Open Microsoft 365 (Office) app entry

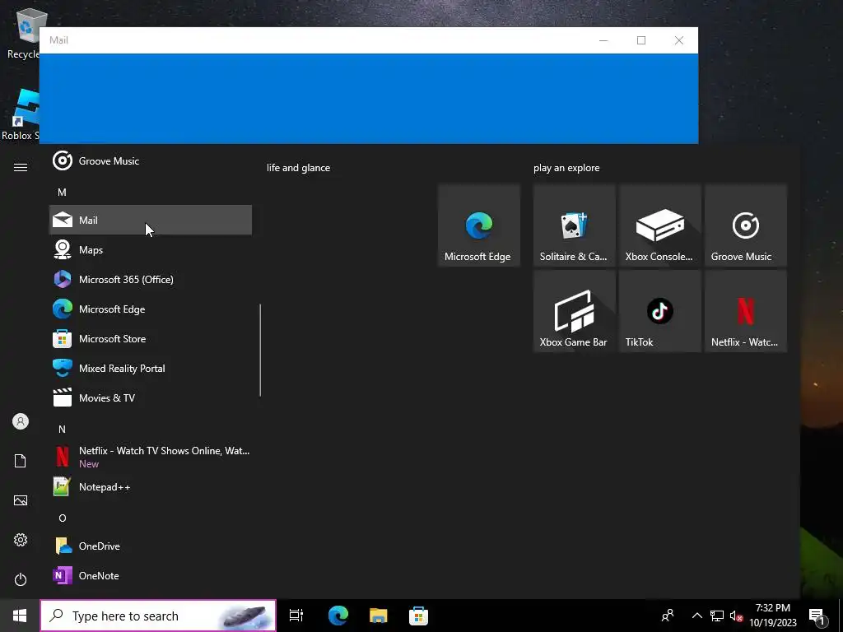coord(151,279)
